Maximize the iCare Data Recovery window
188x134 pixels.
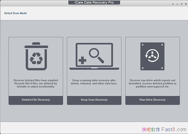pos(182,4)
